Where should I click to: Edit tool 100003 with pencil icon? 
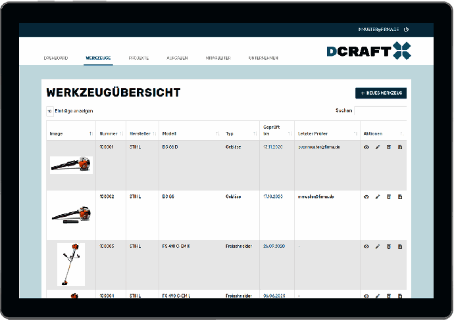pyautogui.click(x=378, y=246)
